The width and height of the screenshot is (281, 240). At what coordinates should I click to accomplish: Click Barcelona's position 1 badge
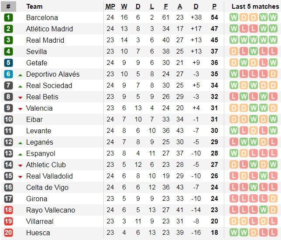coord(8,17)
